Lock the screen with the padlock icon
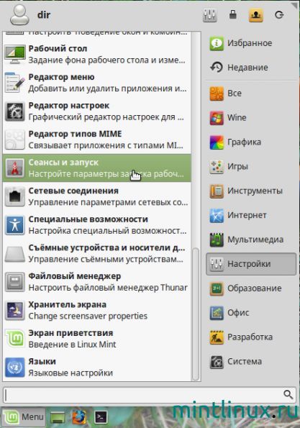The height and width of the screenshot is (428, 300). 233,14
